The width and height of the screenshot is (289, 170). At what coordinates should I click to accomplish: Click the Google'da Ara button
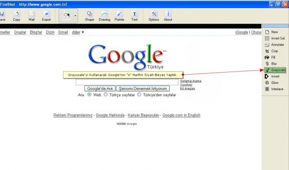[x=99, y=89]
